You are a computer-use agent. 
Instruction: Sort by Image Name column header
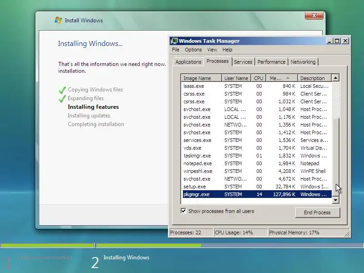201,78
